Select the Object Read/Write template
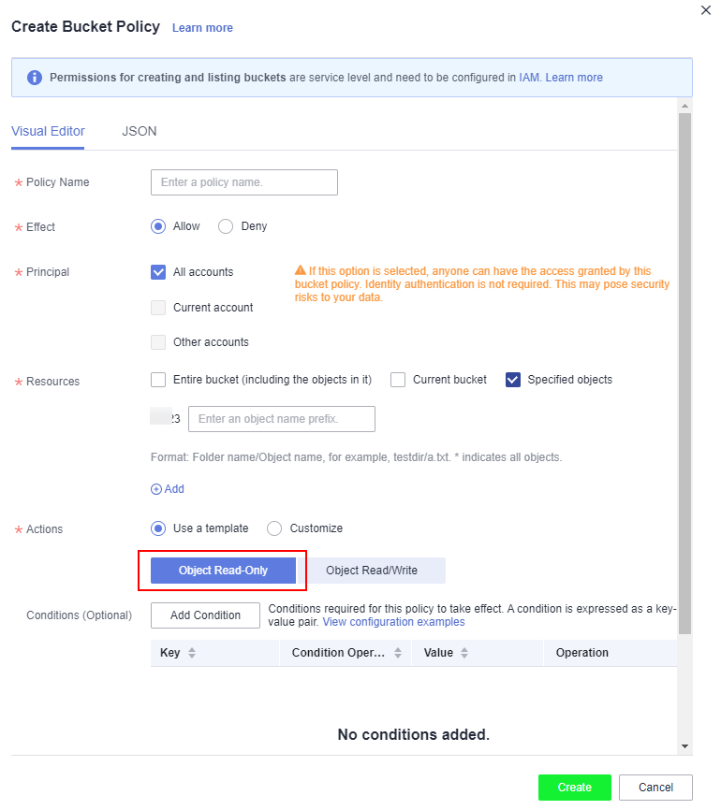This screenshot has height=810, width=721. coord(372,571)
